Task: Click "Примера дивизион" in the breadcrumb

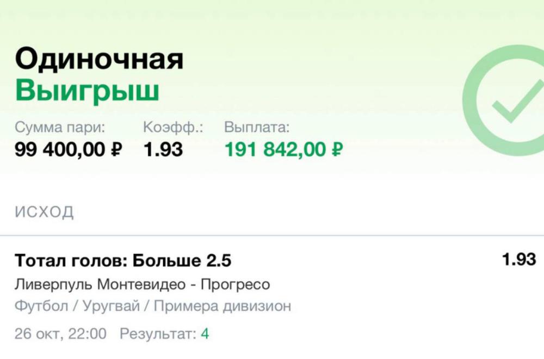Action: [222, 306]
